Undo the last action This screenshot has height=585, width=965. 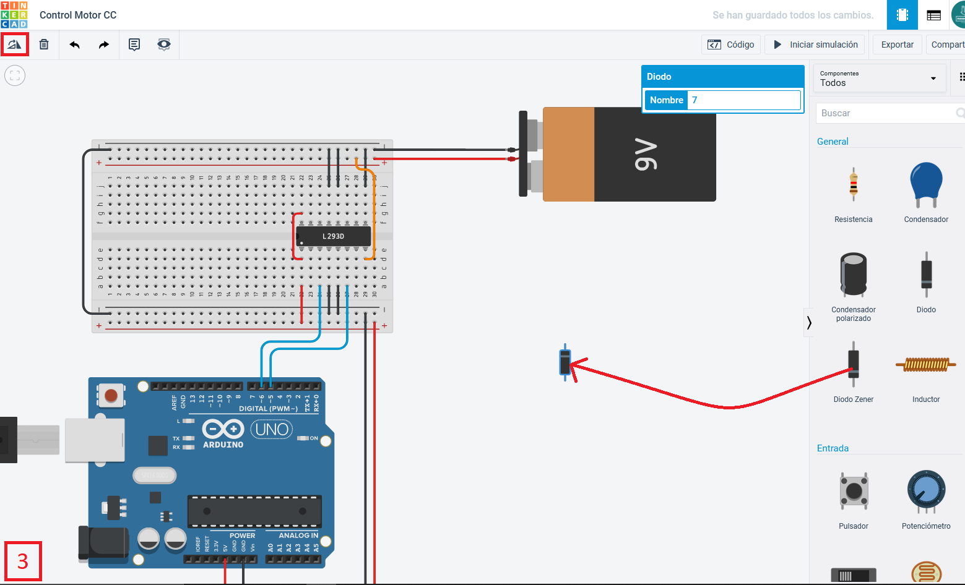tap(75, 45)
